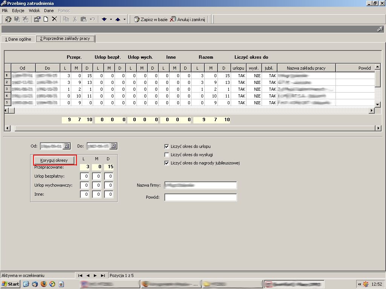Switch to the Dane ogólne tab

[x=18, y=39]
